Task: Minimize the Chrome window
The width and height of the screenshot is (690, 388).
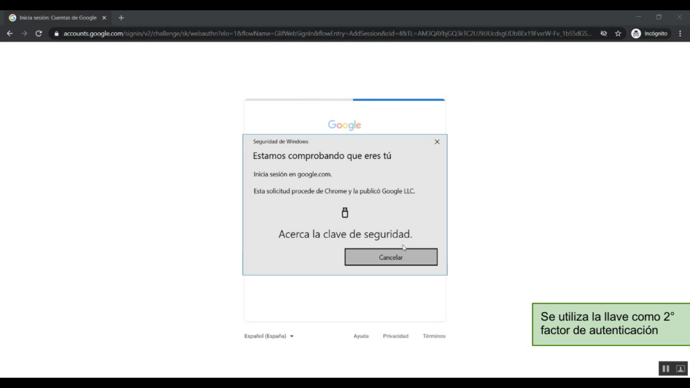Action: (639, 17)
